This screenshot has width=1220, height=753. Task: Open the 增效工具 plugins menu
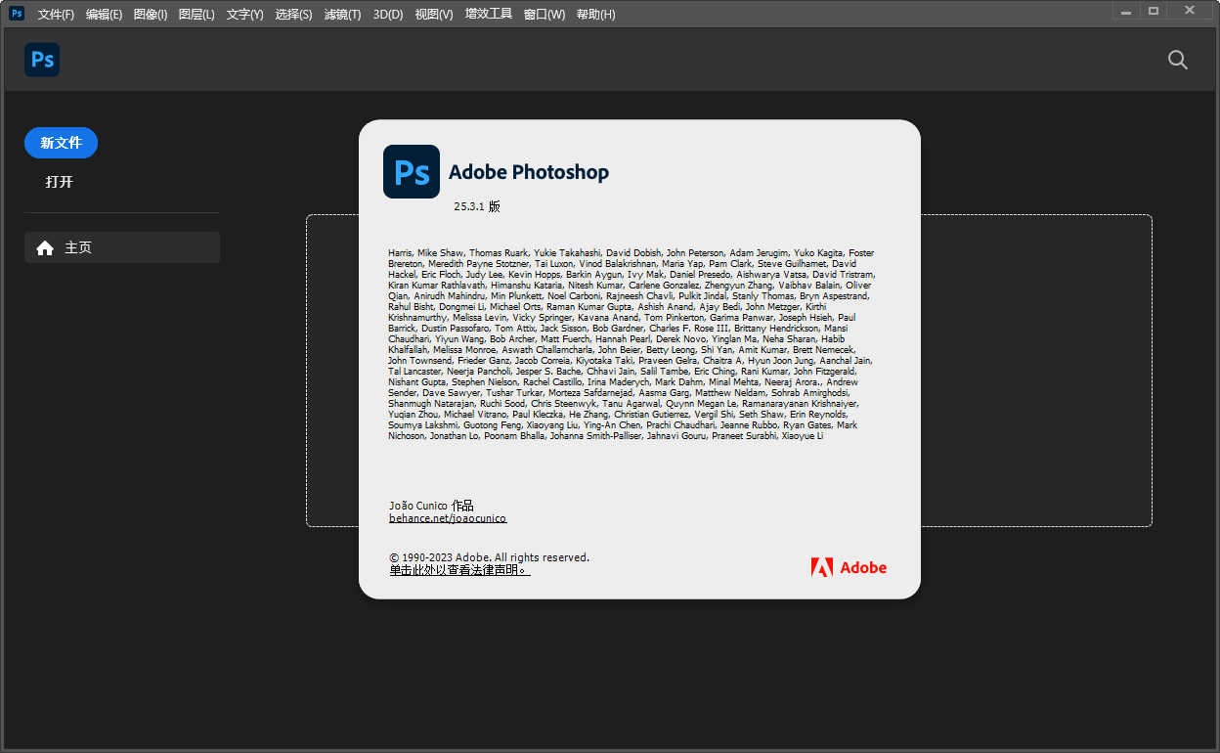(x=488, y=15)
